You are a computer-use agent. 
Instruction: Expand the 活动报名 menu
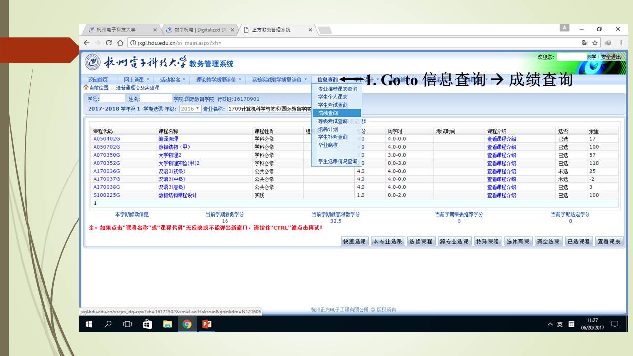(173, 80)
